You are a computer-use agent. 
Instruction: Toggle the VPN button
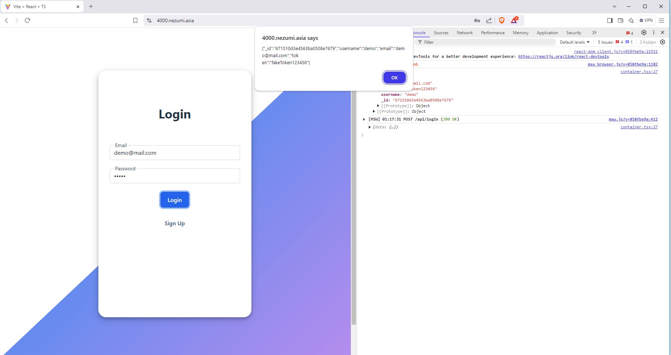tap(646, 20)
